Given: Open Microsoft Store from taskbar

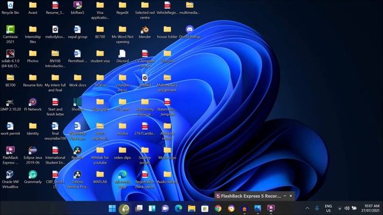Looking at the screenshot, I should click(x=205, y=208).
